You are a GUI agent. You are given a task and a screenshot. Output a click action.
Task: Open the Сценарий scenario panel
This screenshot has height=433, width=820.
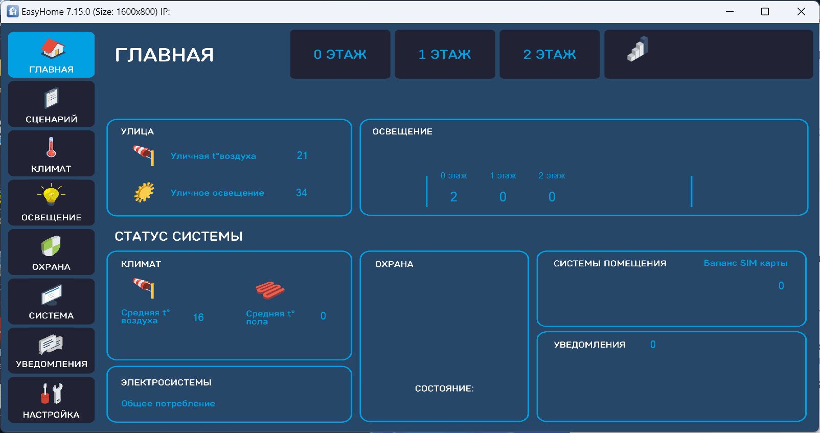[52, 104]
